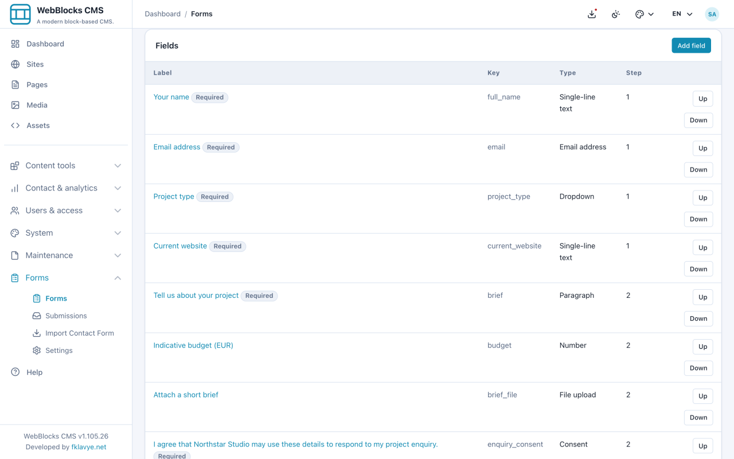The image size is (734, 459).
Task: Click the Forms settings gear icon
Action: point(37,350)
